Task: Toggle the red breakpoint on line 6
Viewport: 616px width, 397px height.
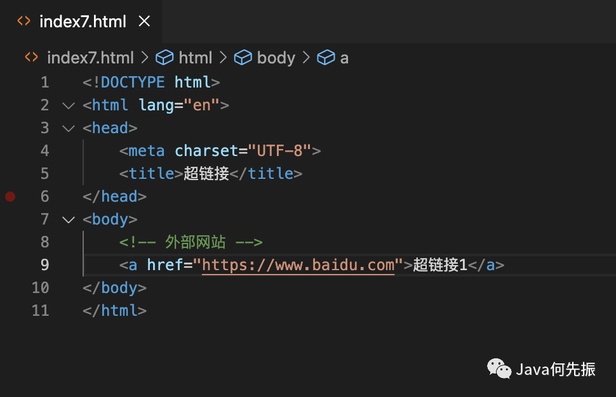Action: click(10, 197)
